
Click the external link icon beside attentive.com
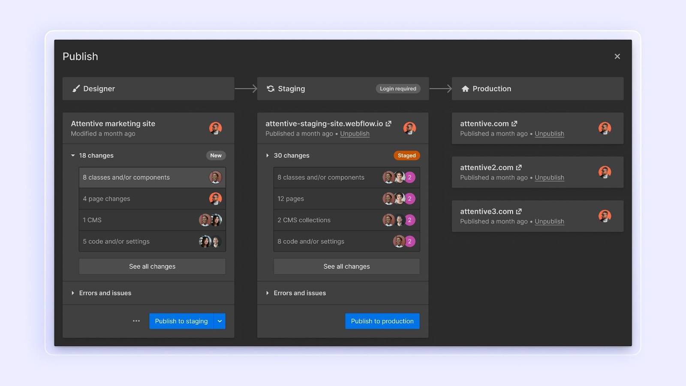coord(514,124)
